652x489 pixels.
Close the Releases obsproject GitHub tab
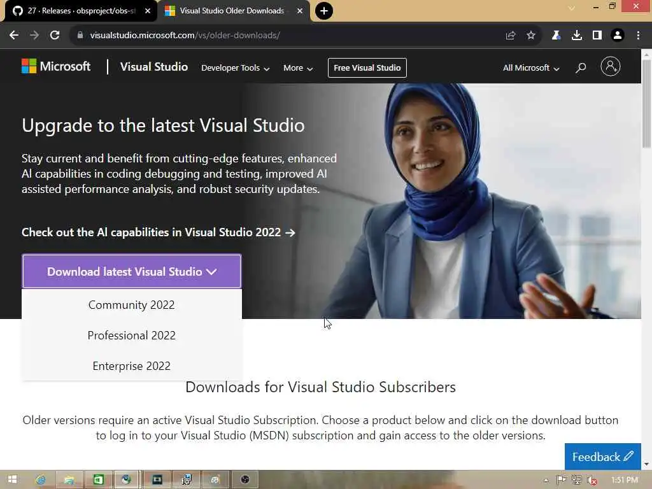tap(148, 11)
